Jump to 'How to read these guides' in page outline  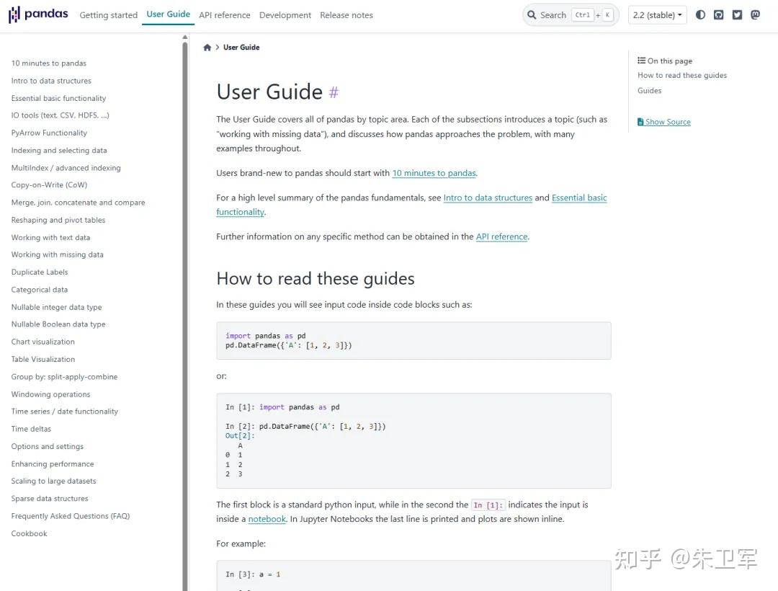click(x=682, y=76)
